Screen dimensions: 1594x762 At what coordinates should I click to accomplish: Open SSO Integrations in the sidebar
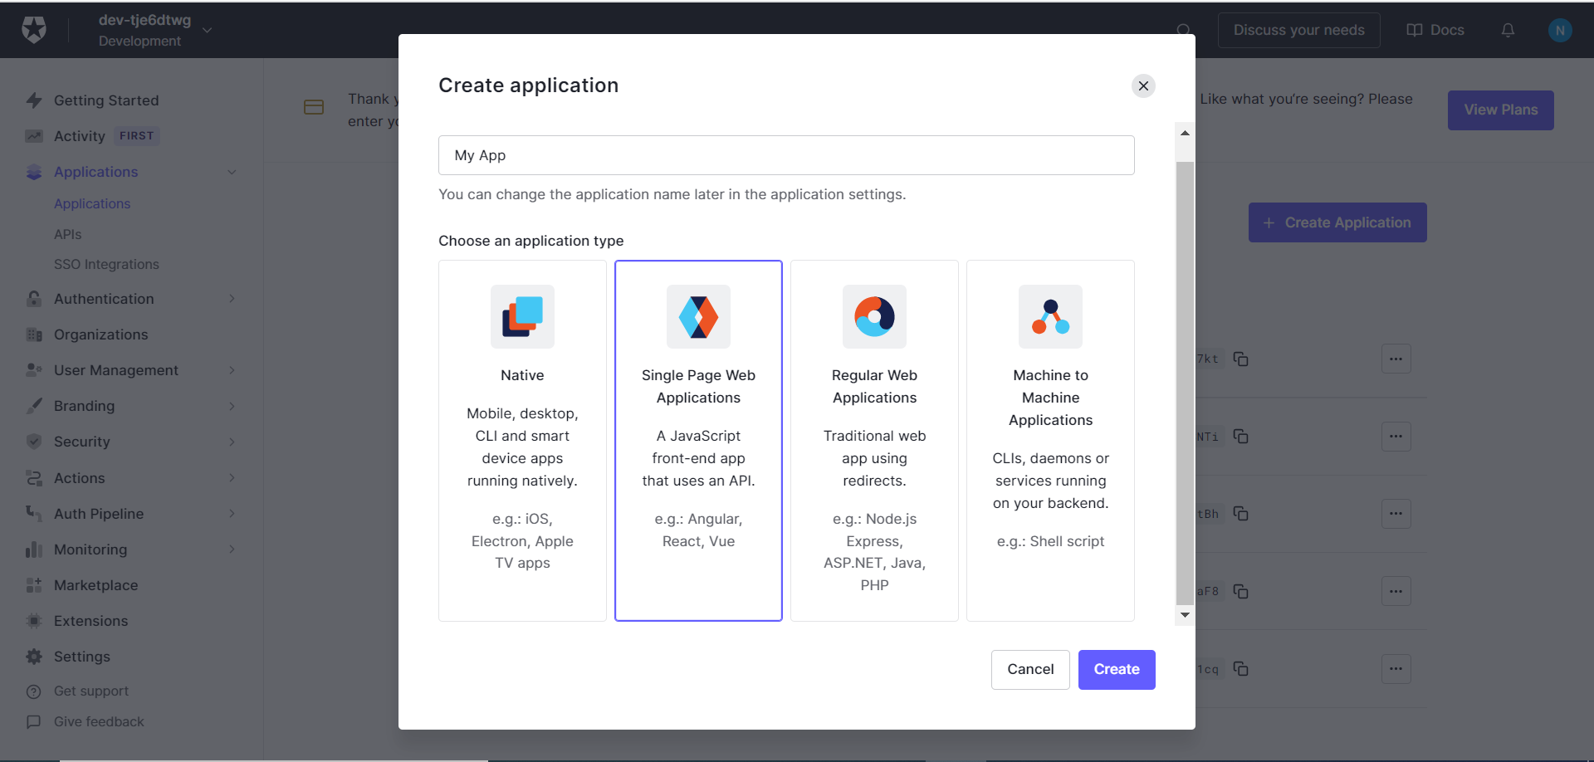click(x=106, y=264)
